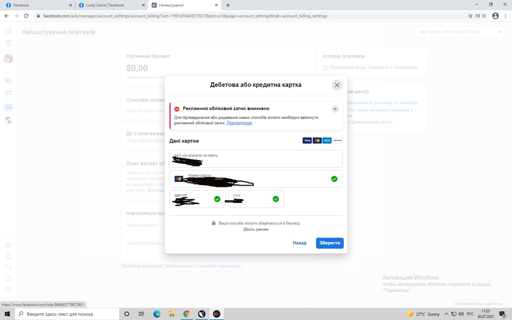Image resolution: width=512 pixels, height=320 pixels.
Task: Click the browser address bar URL
Action: (x=185, y=16)
